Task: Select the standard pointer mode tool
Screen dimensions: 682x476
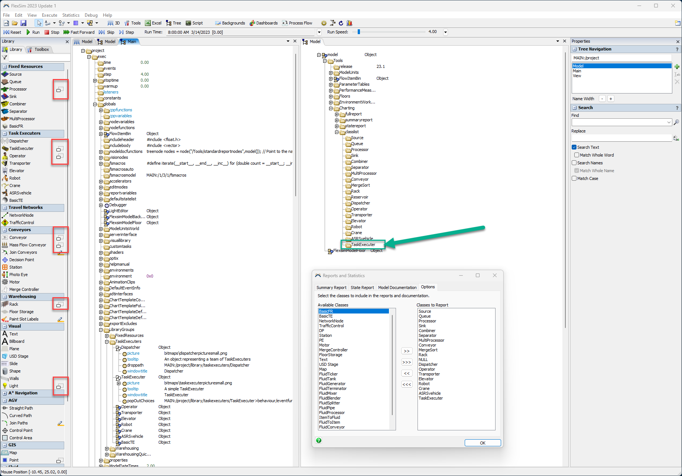Action: (x=39, y=23)
